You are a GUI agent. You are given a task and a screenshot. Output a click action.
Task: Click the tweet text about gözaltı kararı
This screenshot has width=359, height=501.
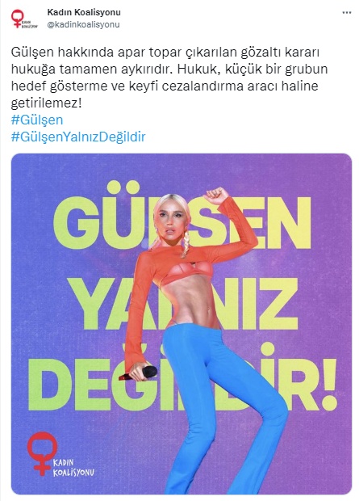169,78
